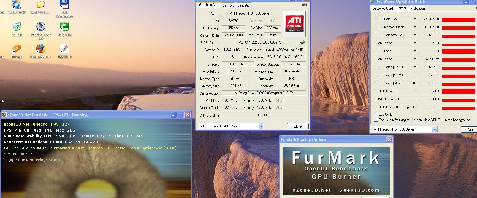Open the GA-EP45-Ex folder on desktop

[41, 7]
